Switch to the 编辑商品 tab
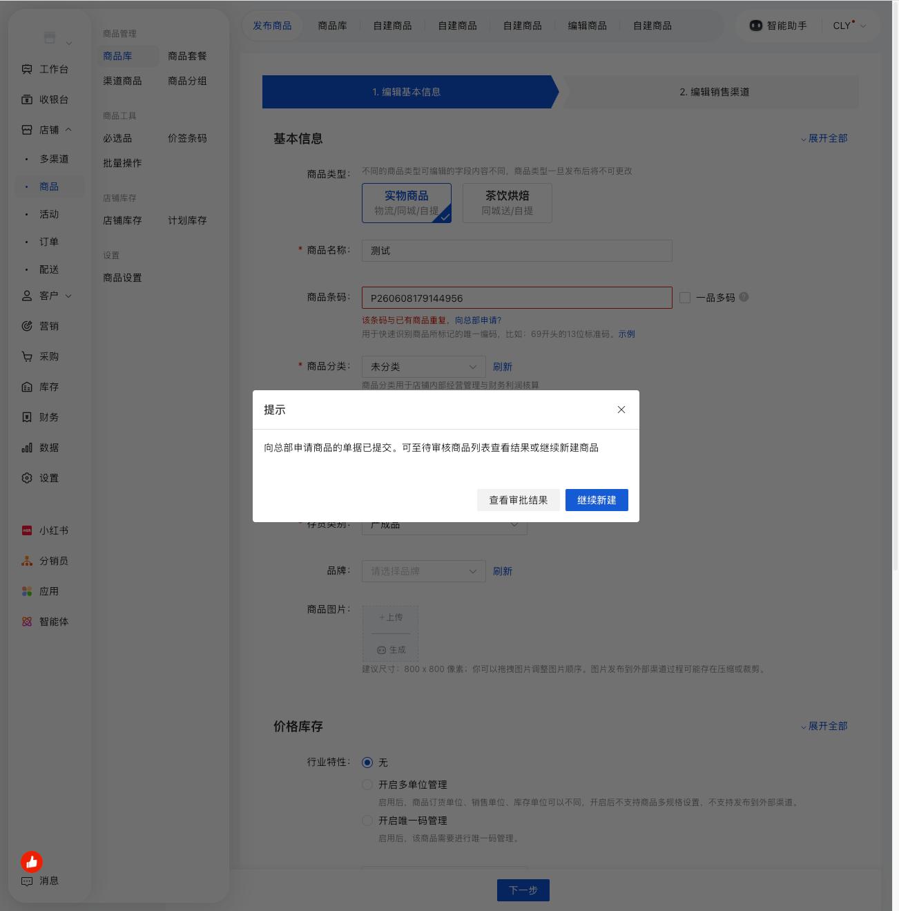Image resolution: width=899 pixels, height=911 pixels. tap(588, 26)
